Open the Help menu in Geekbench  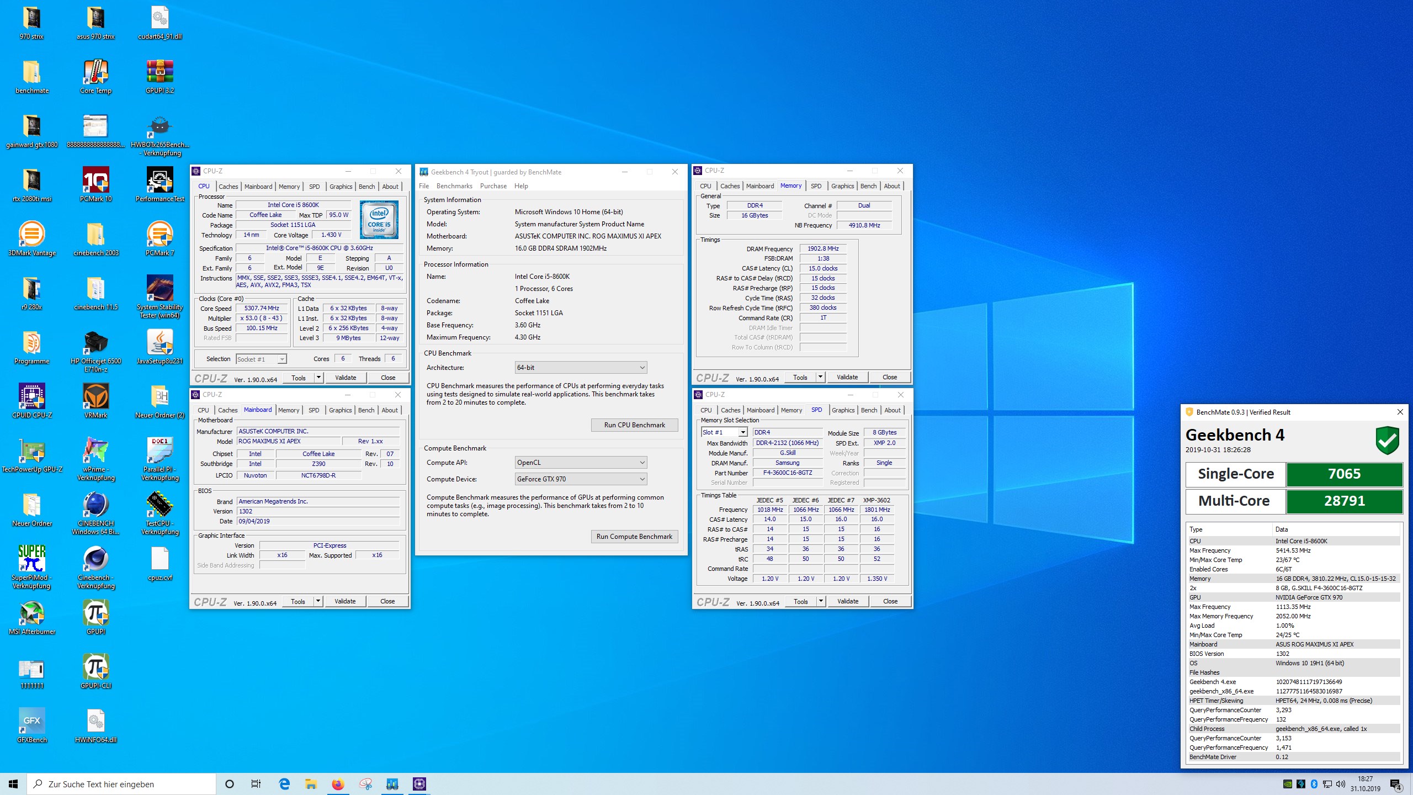[521, 186]
